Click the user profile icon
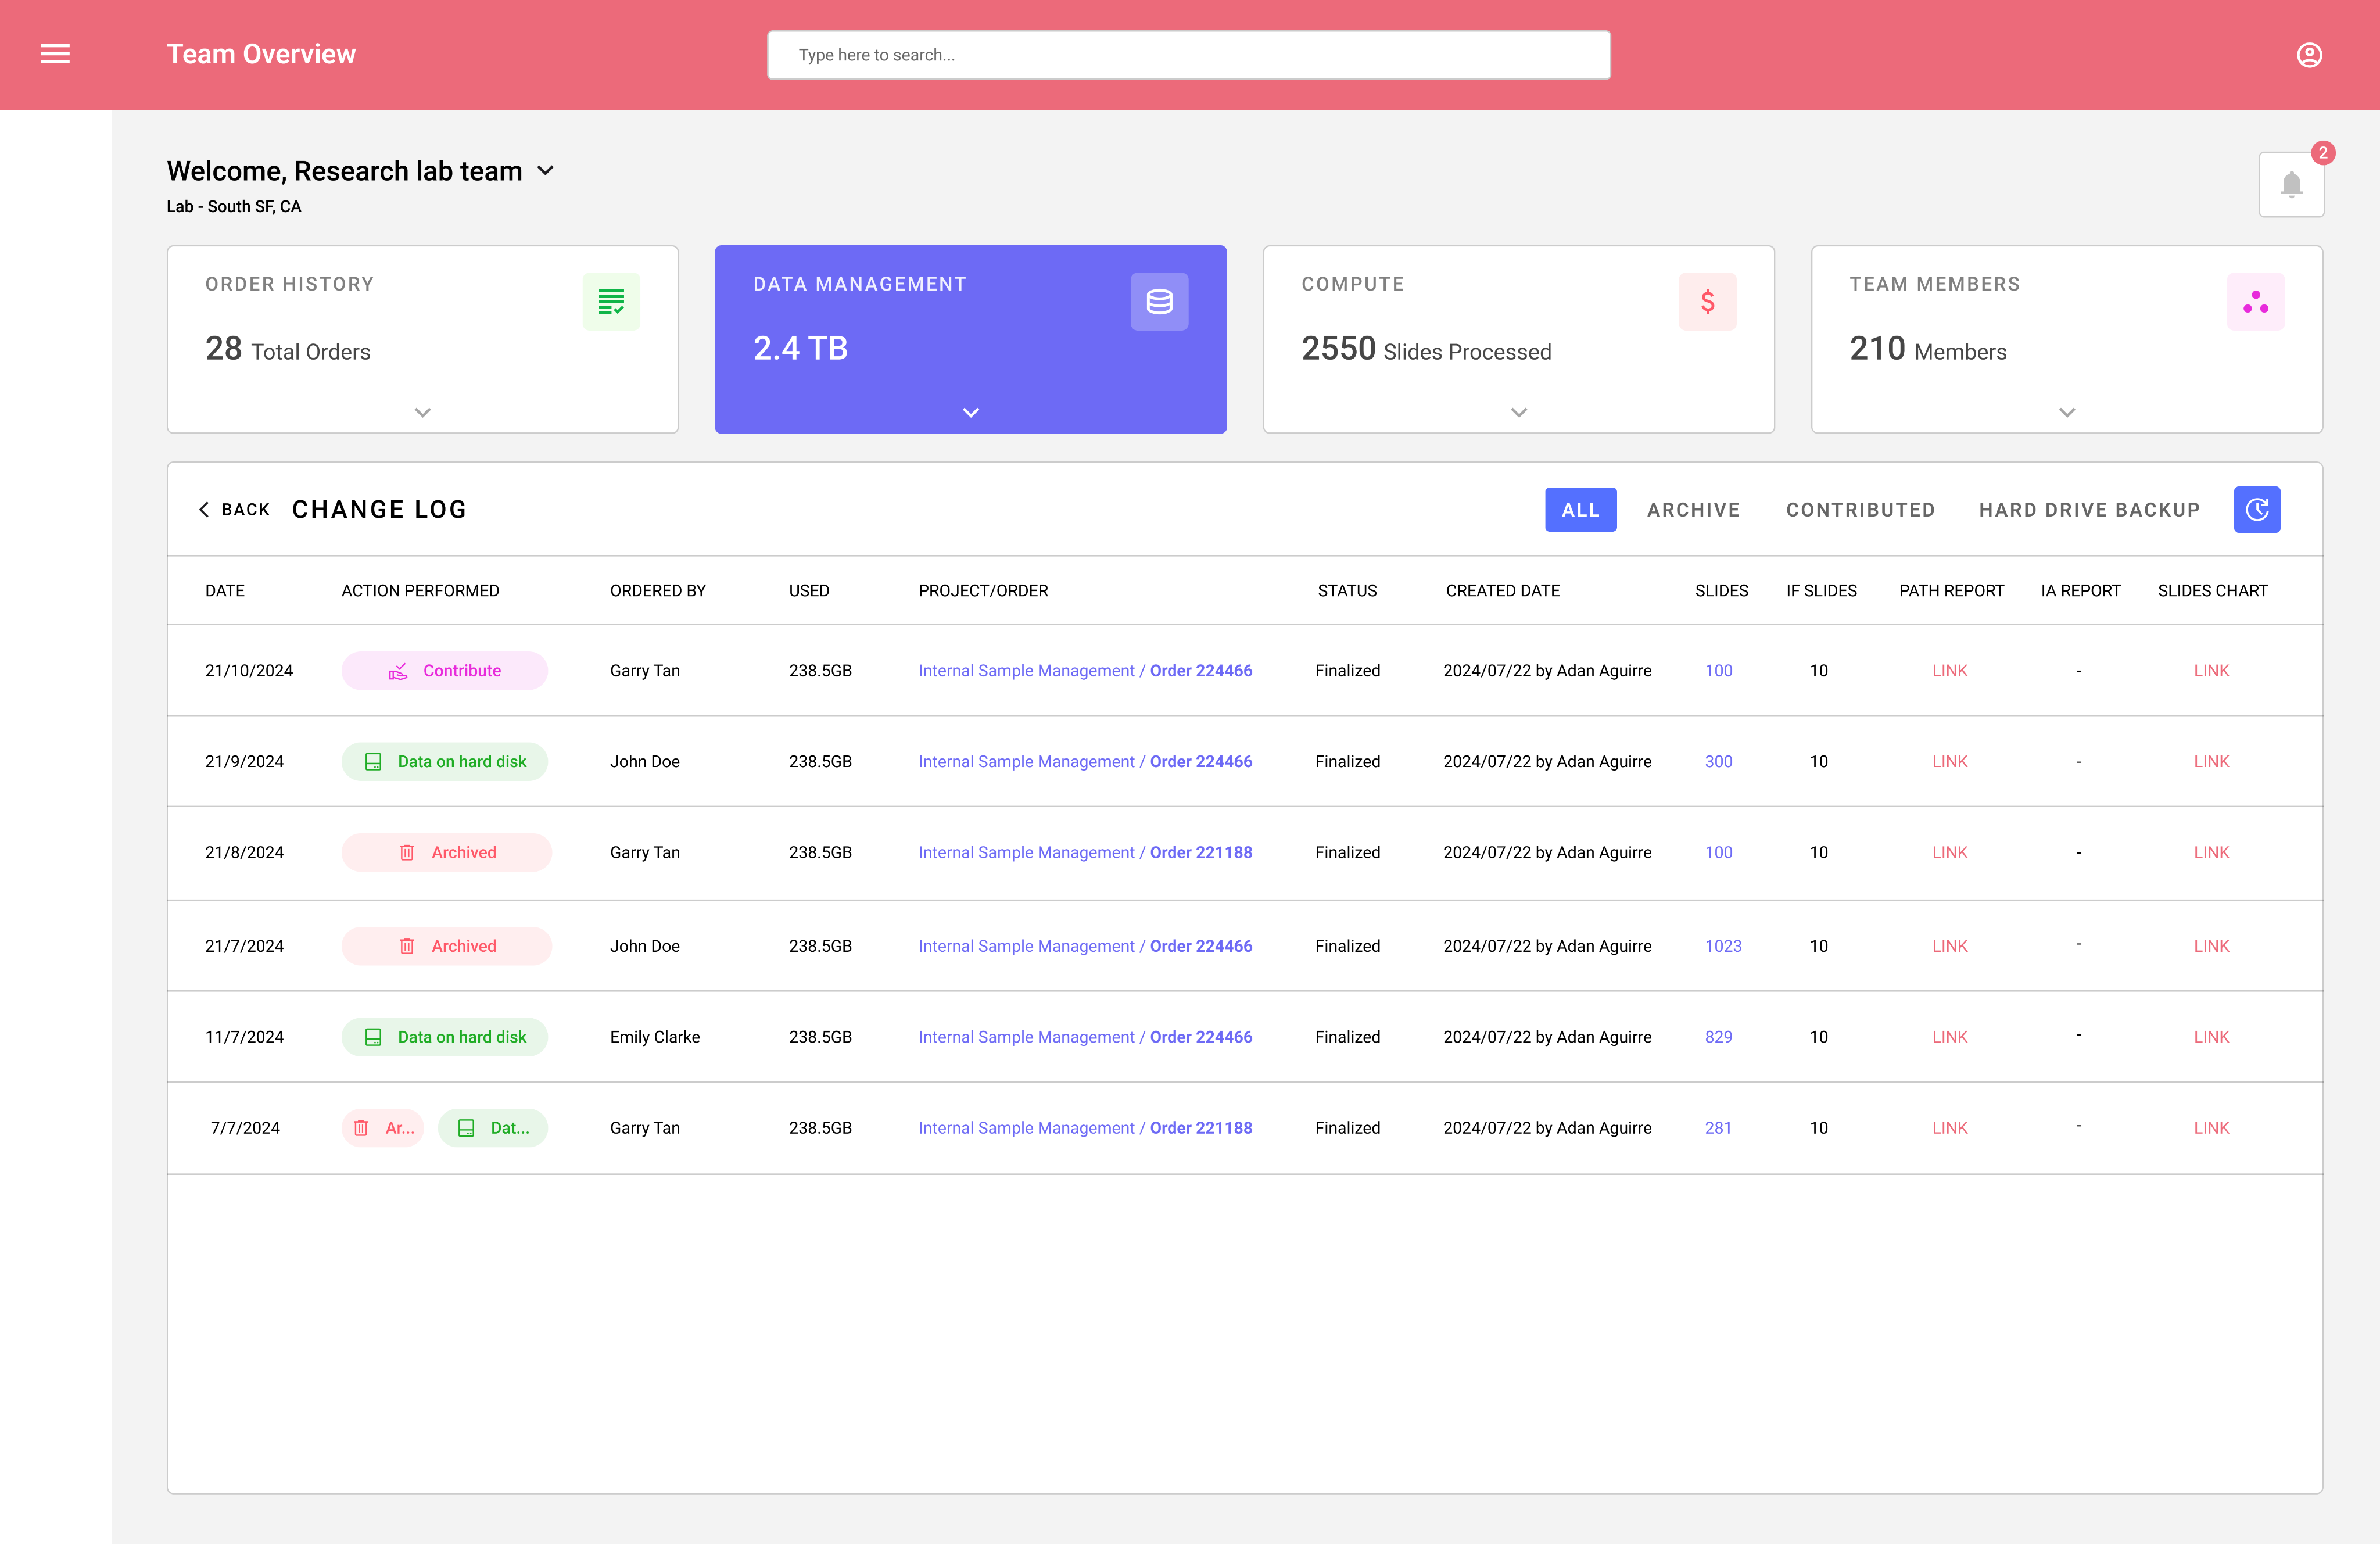This screenshot has height=1544, width=2380. [x=2309, y=55]
